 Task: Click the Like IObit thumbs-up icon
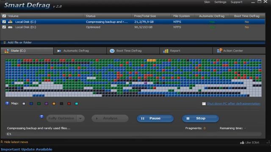242,142
